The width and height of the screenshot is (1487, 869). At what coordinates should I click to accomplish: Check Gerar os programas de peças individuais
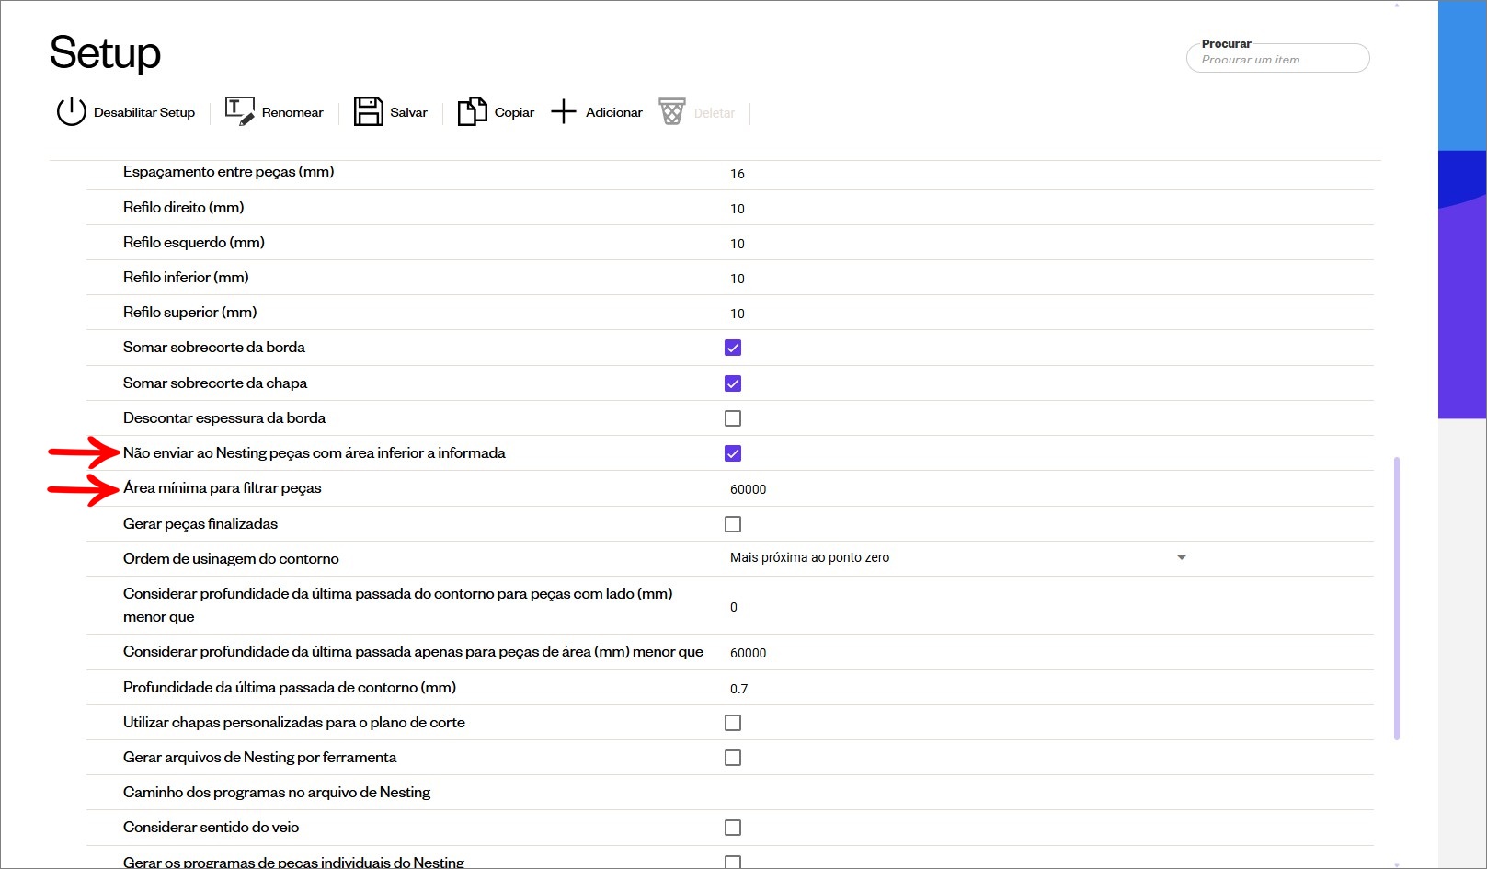point(733,862)
